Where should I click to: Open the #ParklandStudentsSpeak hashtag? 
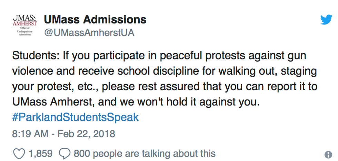[75, 117]
